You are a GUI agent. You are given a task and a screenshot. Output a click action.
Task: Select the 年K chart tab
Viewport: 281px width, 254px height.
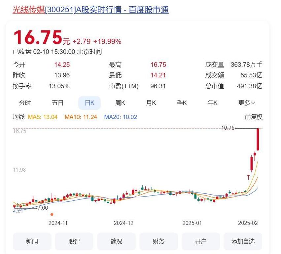pos(212,103)
